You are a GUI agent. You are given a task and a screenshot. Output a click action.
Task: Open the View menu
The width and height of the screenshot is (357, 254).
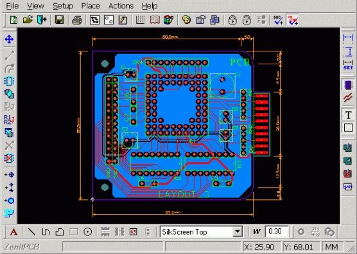[x=35, y=6]
